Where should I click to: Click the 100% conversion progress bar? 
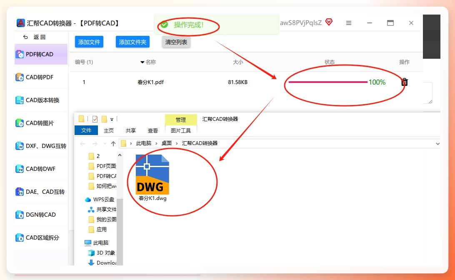[x=328, y=82]
